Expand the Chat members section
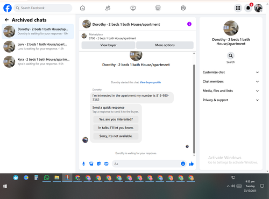Image resolution: width=269 pixels, height=199 pixels. click(x=231, y=82)
